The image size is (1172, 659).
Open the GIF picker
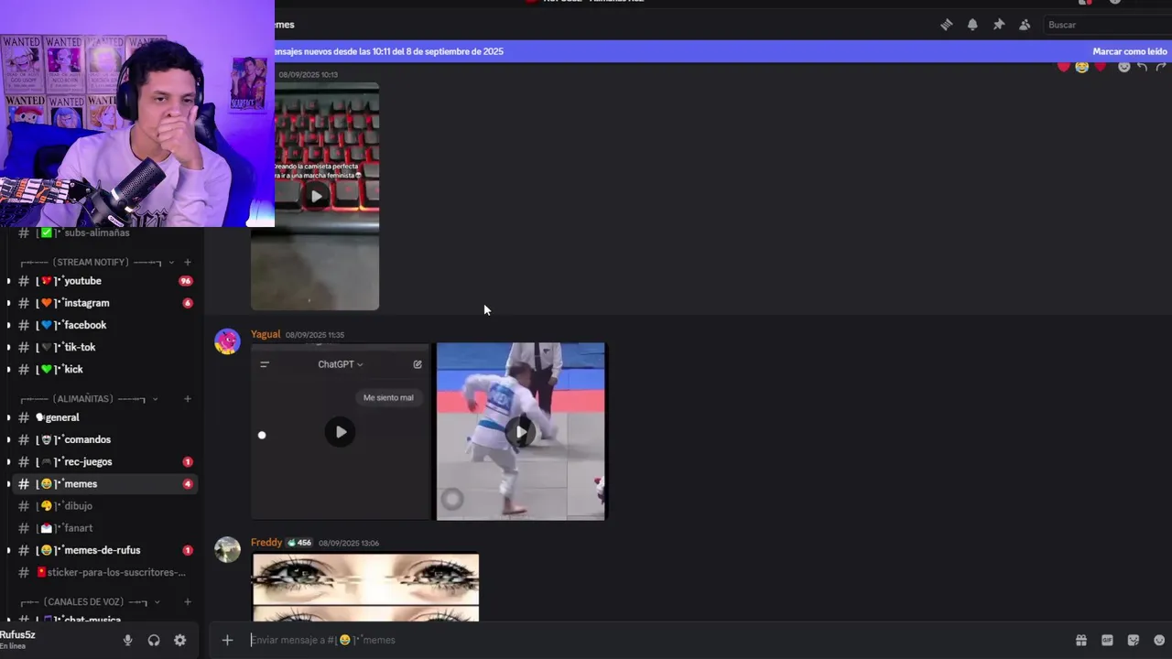(1107, 640)
